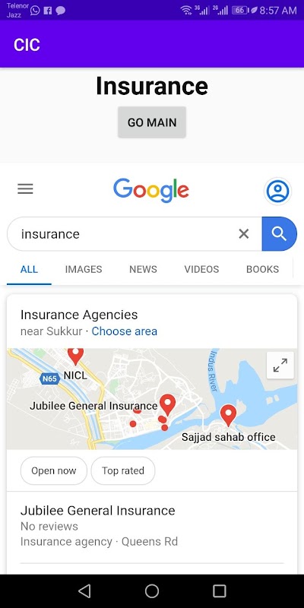The width and height of the screenshot is (304, 608).
Task: Toggle the Open now filter chip
Action: point(53,470)
